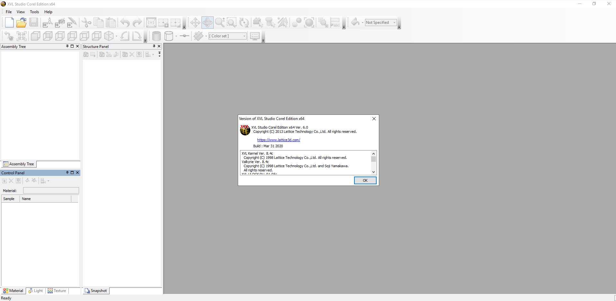Pin the Control Panel
The image size is (616, 301).
pyautogui.click(x=67, y=173)
